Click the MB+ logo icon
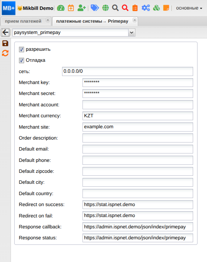This screenshot has width=207, height=262. click(x=8, y=8)
